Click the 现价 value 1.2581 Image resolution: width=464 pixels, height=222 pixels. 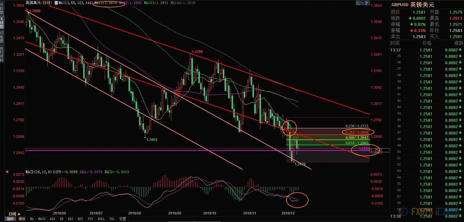(x=419, y=12)
